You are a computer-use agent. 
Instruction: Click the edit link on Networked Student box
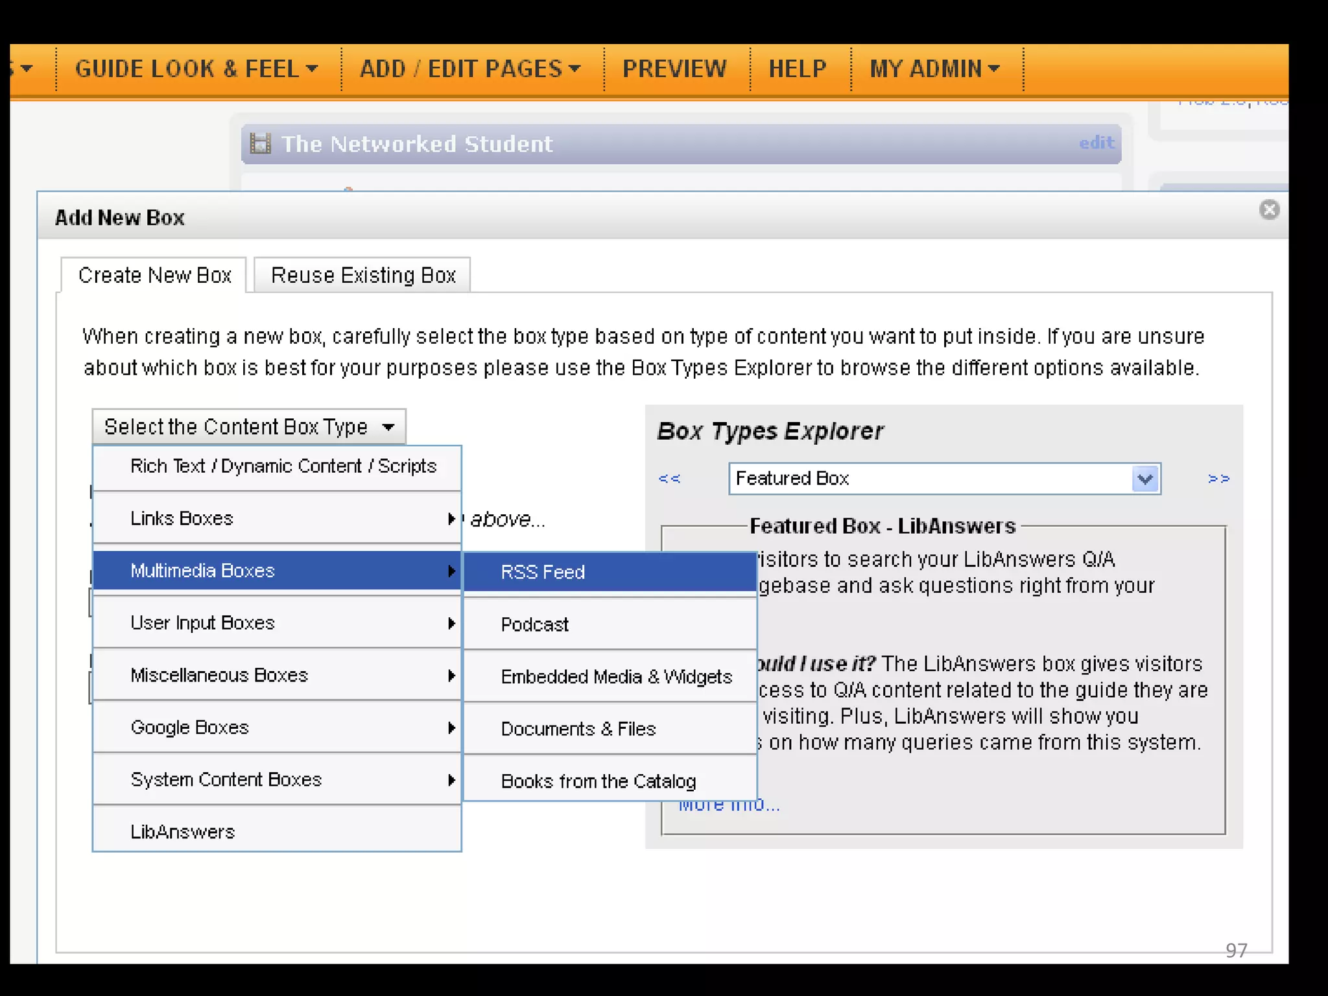tap(1096, 143)
